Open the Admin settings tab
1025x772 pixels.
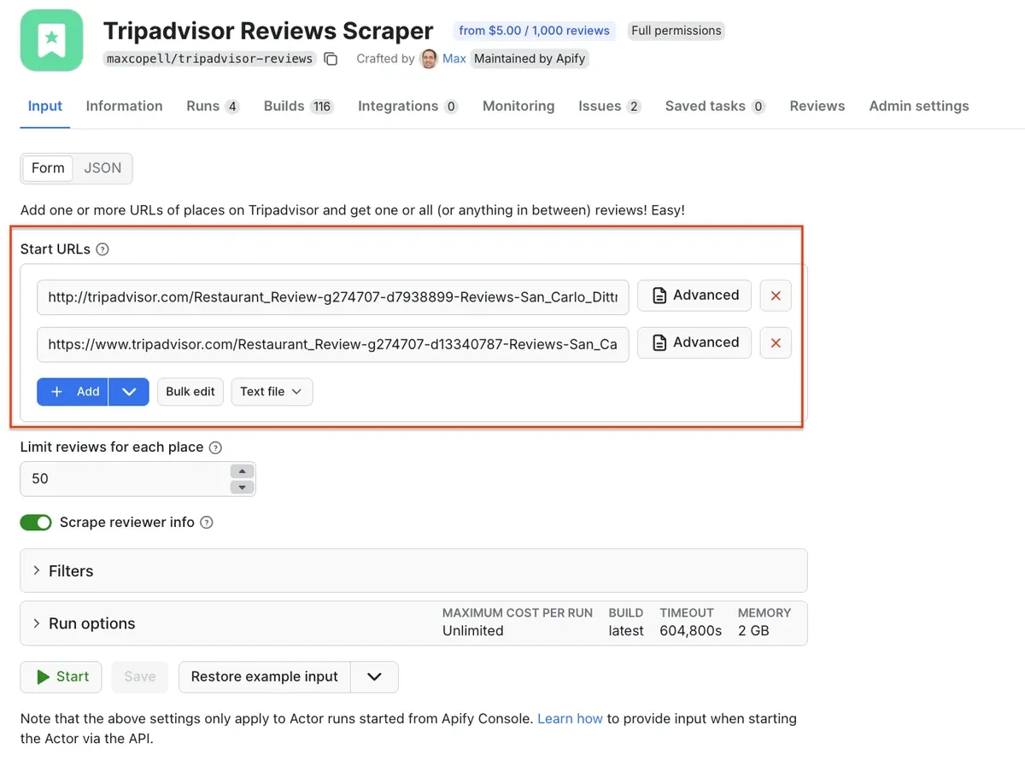coord(919,106)
